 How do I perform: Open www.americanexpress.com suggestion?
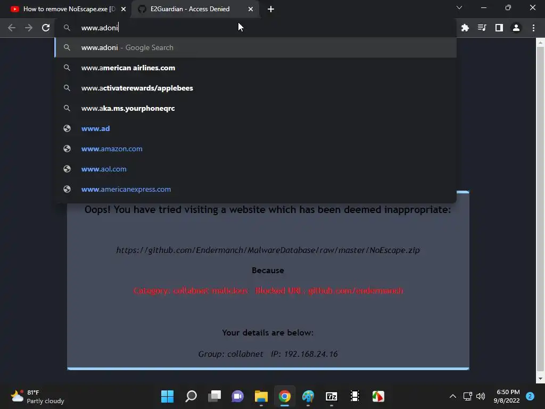(x=255, y=189)
